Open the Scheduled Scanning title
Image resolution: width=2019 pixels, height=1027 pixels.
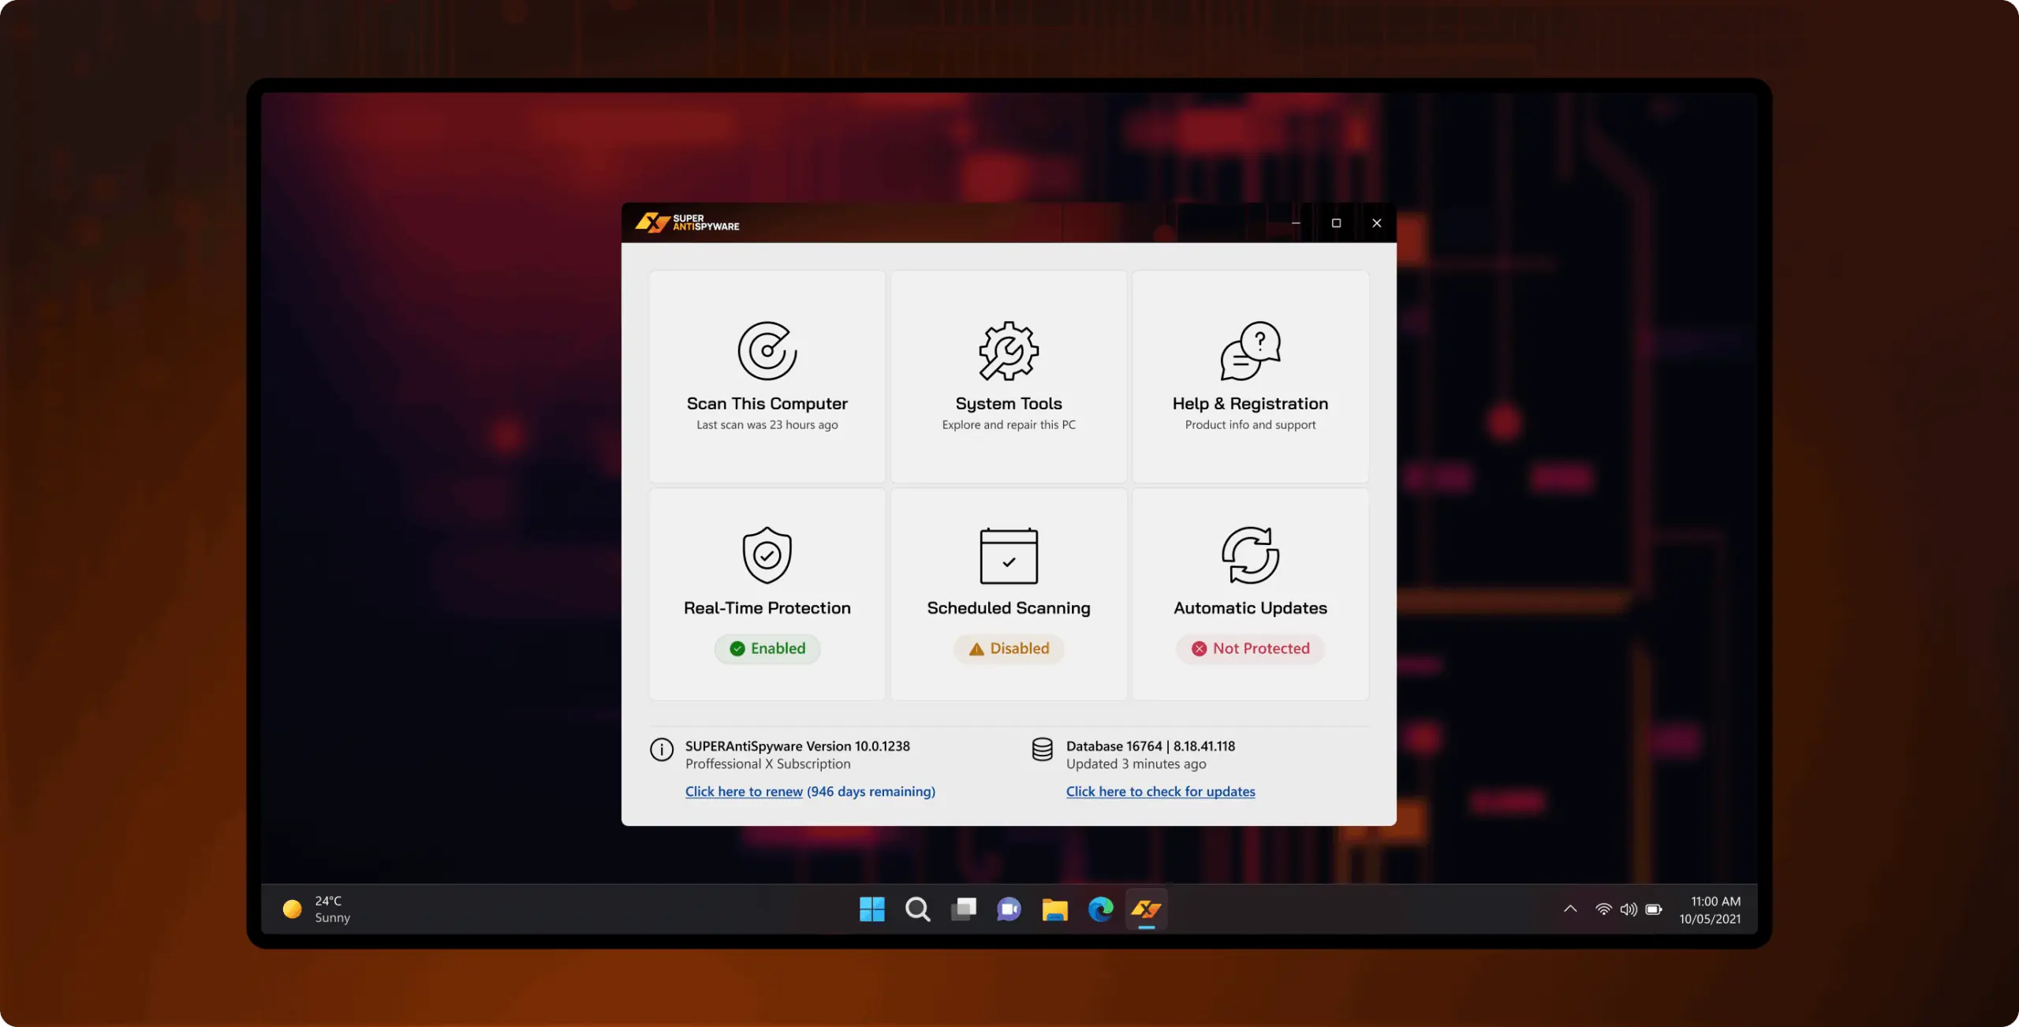pyautogui.click(x=1009, y=608)
